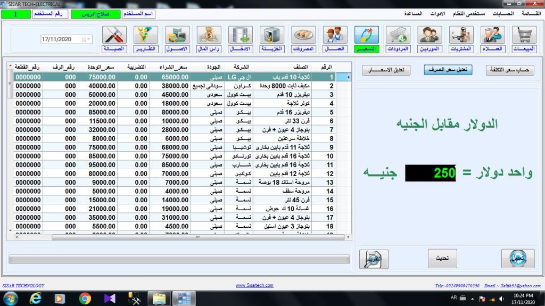The width and height of the screenshot is (545, 306).
Task: Click the cost price calculation (حساب سعر التكلفة) button
Action: click(510, 70)
